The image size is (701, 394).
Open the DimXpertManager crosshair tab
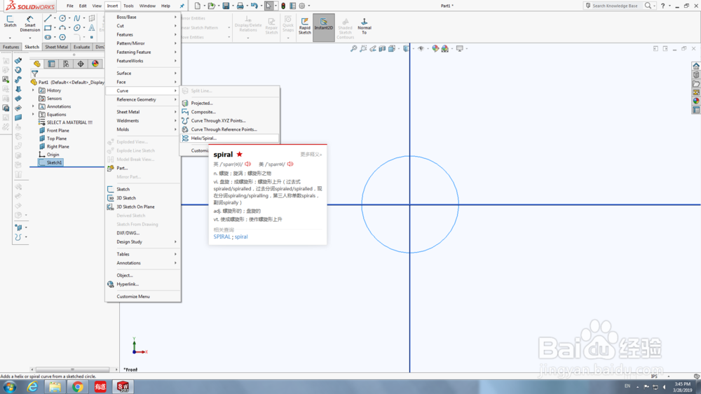(x=81, y=64)
